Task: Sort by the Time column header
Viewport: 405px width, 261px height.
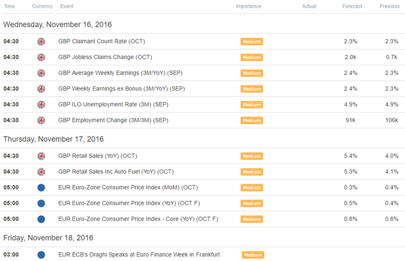Action: click(9, 6)
